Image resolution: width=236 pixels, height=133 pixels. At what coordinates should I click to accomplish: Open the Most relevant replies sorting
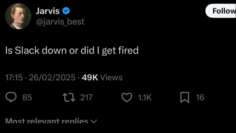click(47, 121)
